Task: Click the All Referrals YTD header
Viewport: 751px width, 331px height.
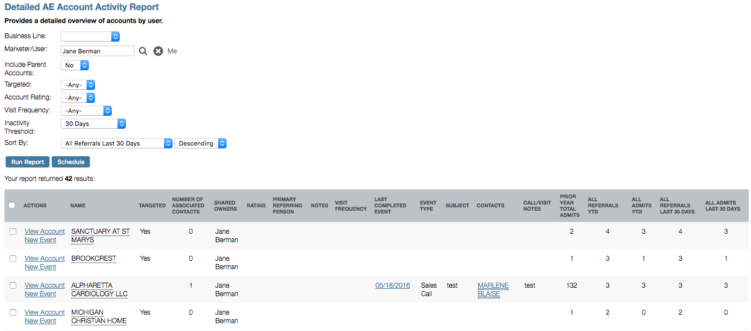Action: 603,206
